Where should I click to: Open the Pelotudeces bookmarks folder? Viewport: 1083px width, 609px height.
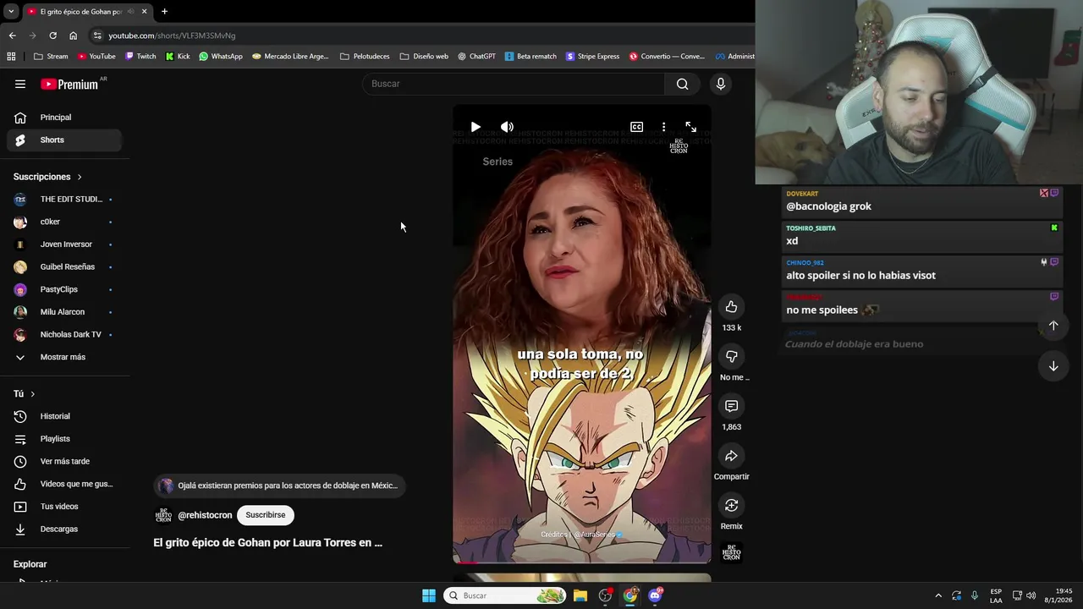point(365,57)
